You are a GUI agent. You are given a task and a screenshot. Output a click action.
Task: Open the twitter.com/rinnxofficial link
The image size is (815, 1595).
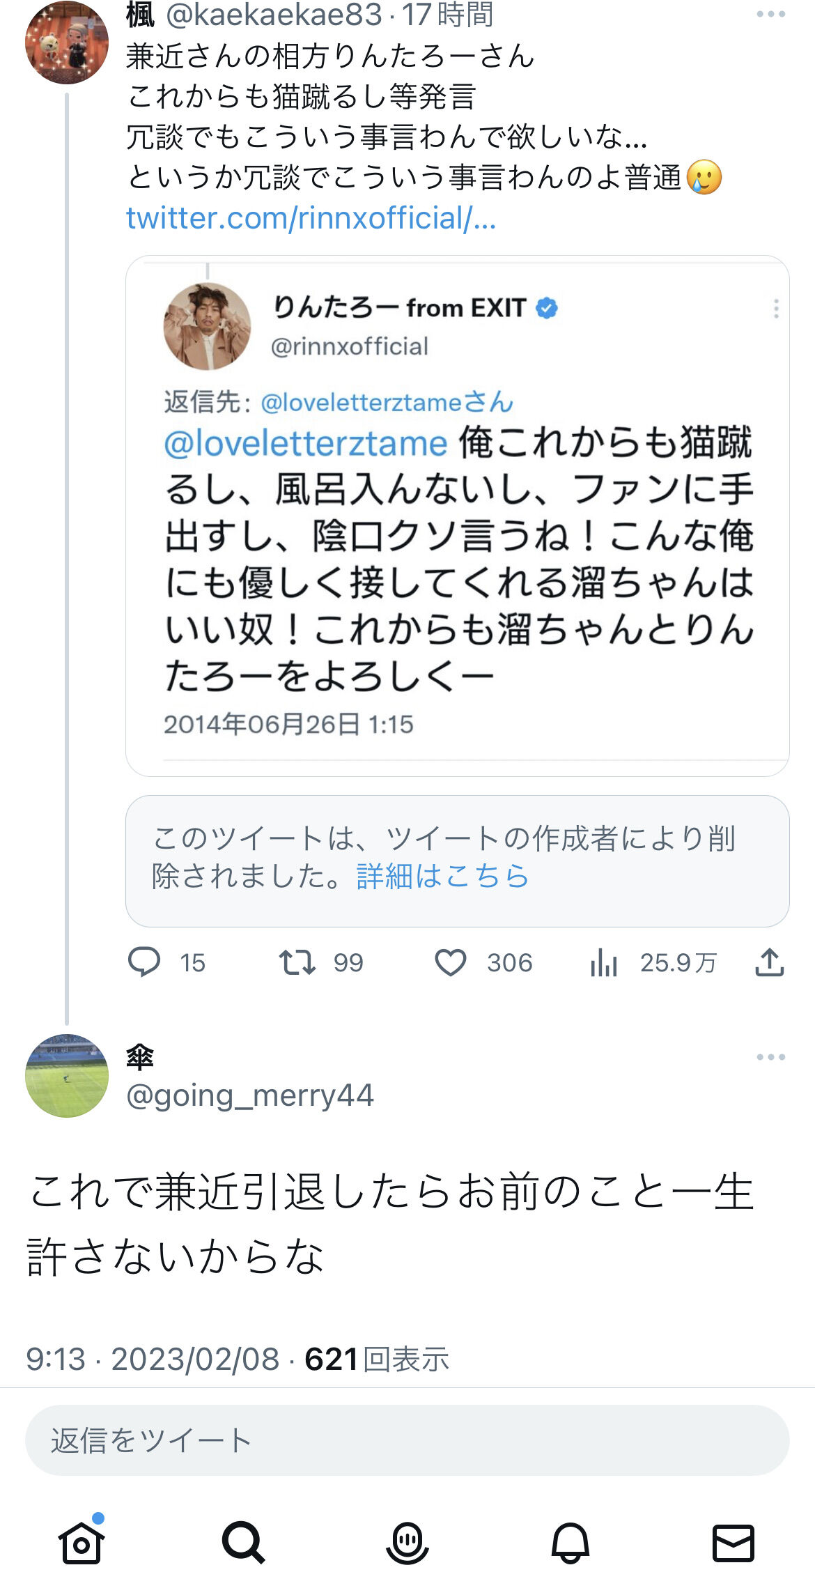point(311,218)
